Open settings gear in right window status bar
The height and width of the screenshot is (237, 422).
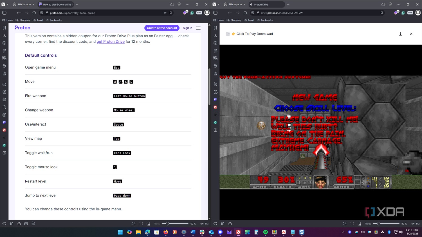(x=215, y=224)
